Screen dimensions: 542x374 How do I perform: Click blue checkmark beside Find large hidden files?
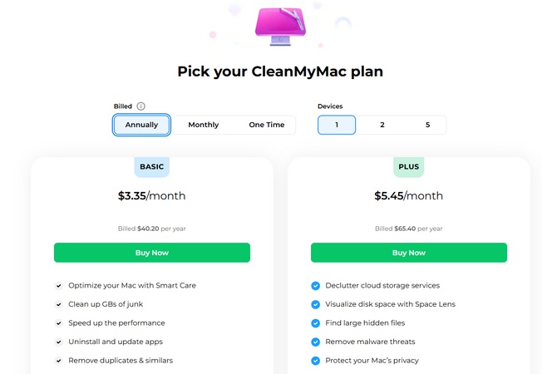coord(315,323)
